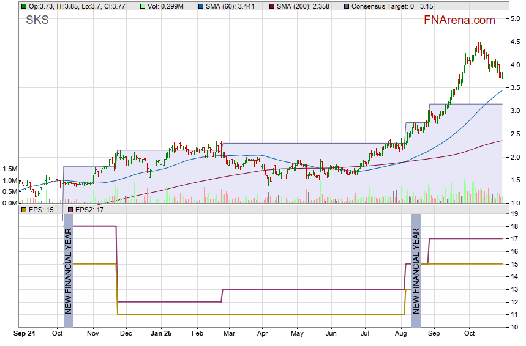Screen dimensions: 526x346
Task: Click the Consensus Target legend swatch
Action: 348,6
